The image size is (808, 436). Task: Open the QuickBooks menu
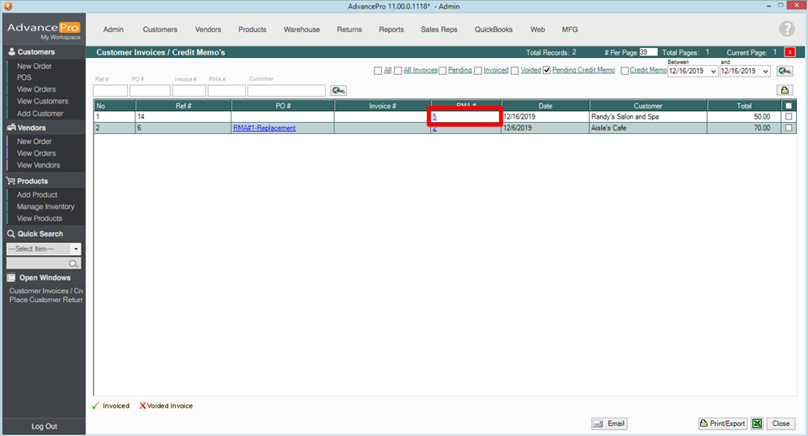[x=493, y=29]
